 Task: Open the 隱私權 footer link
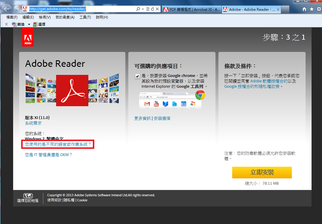pyautogui.click(x=69, y=200)
